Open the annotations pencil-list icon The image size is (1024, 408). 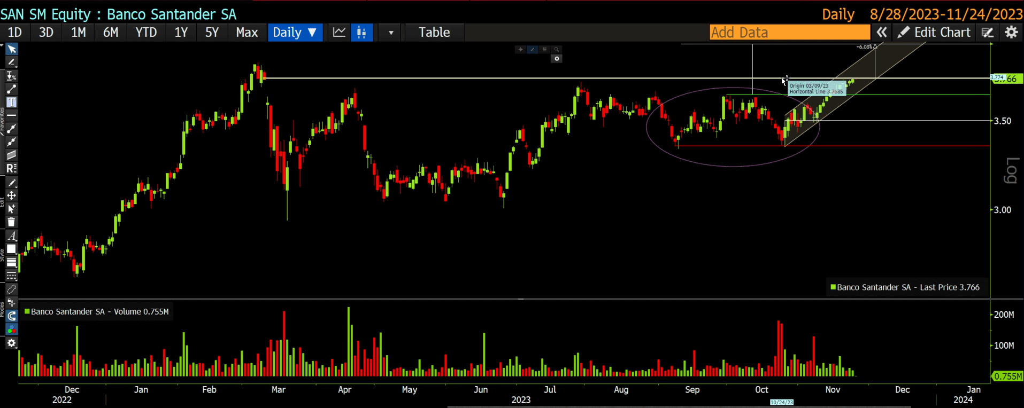(988, 32)
